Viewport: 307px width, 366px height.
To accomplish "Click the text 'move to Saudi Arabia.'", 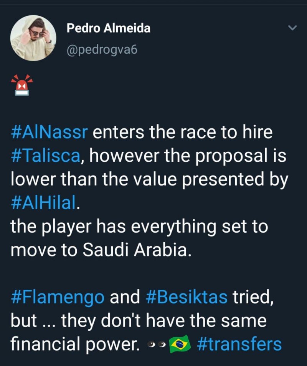I will click(x=100, y=249).
